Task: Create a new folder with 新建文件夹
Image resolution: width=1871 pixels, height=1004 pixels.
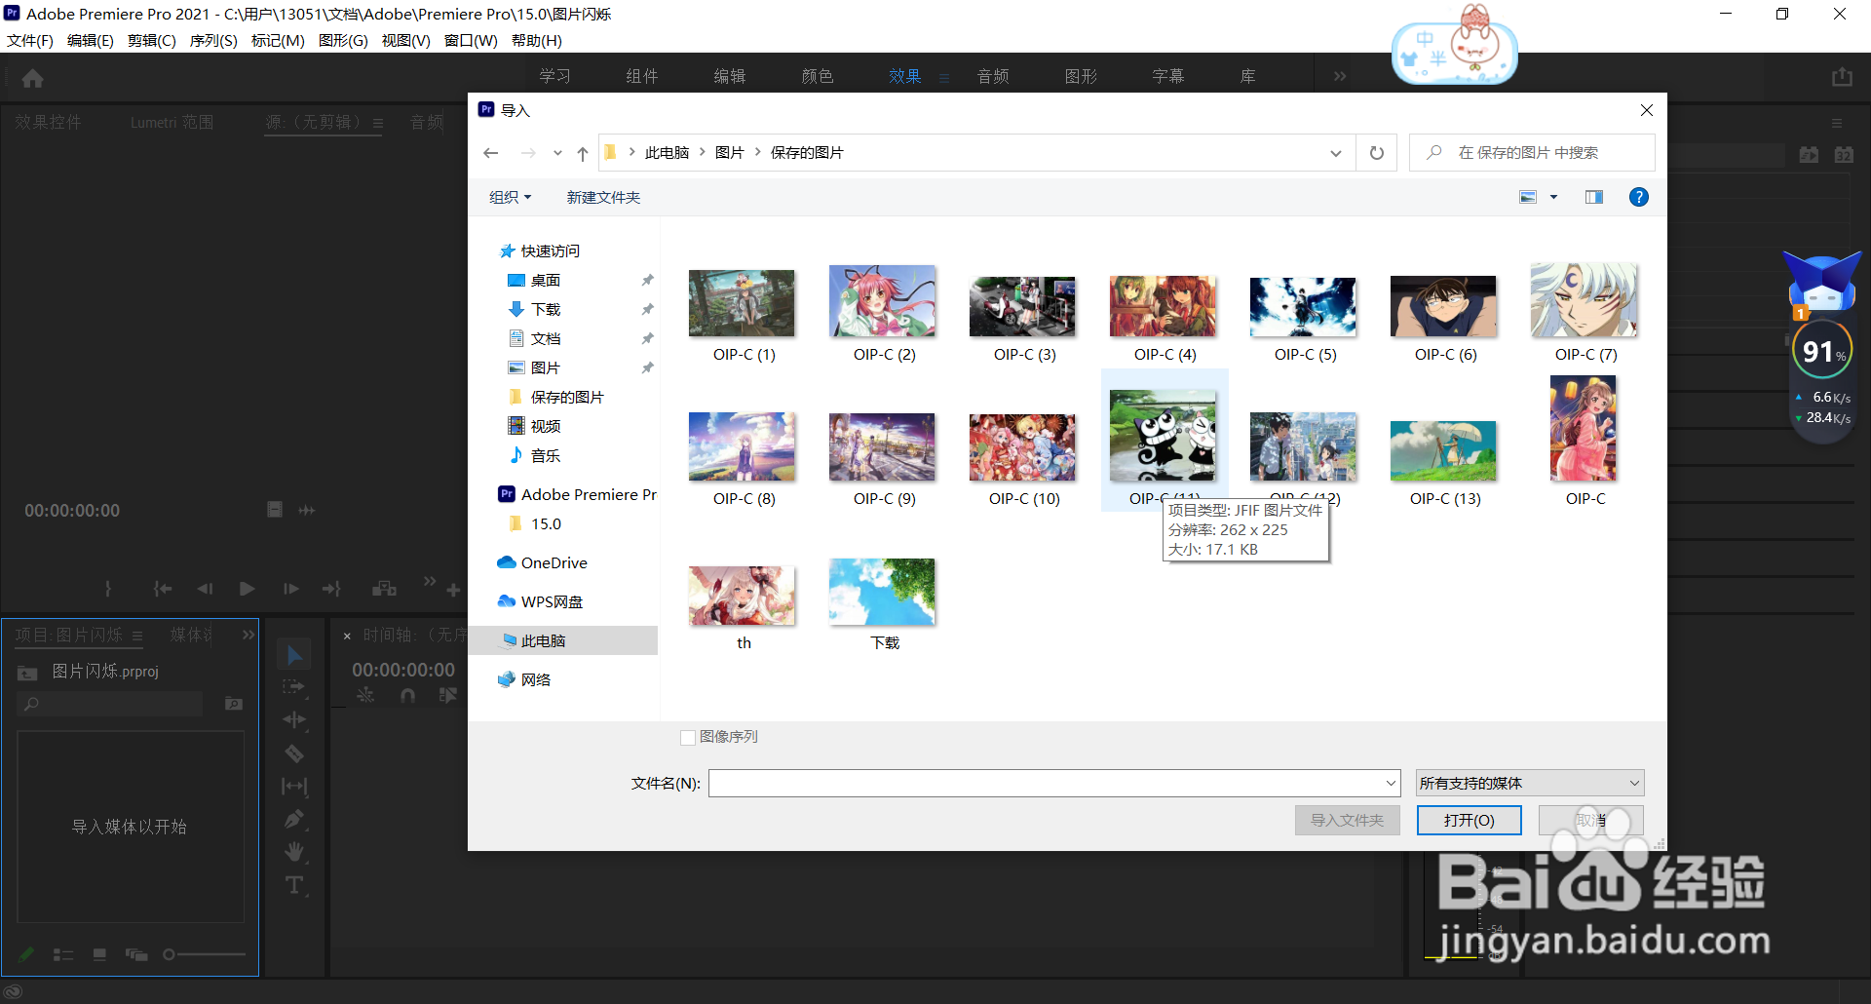Action: [603, 197]
